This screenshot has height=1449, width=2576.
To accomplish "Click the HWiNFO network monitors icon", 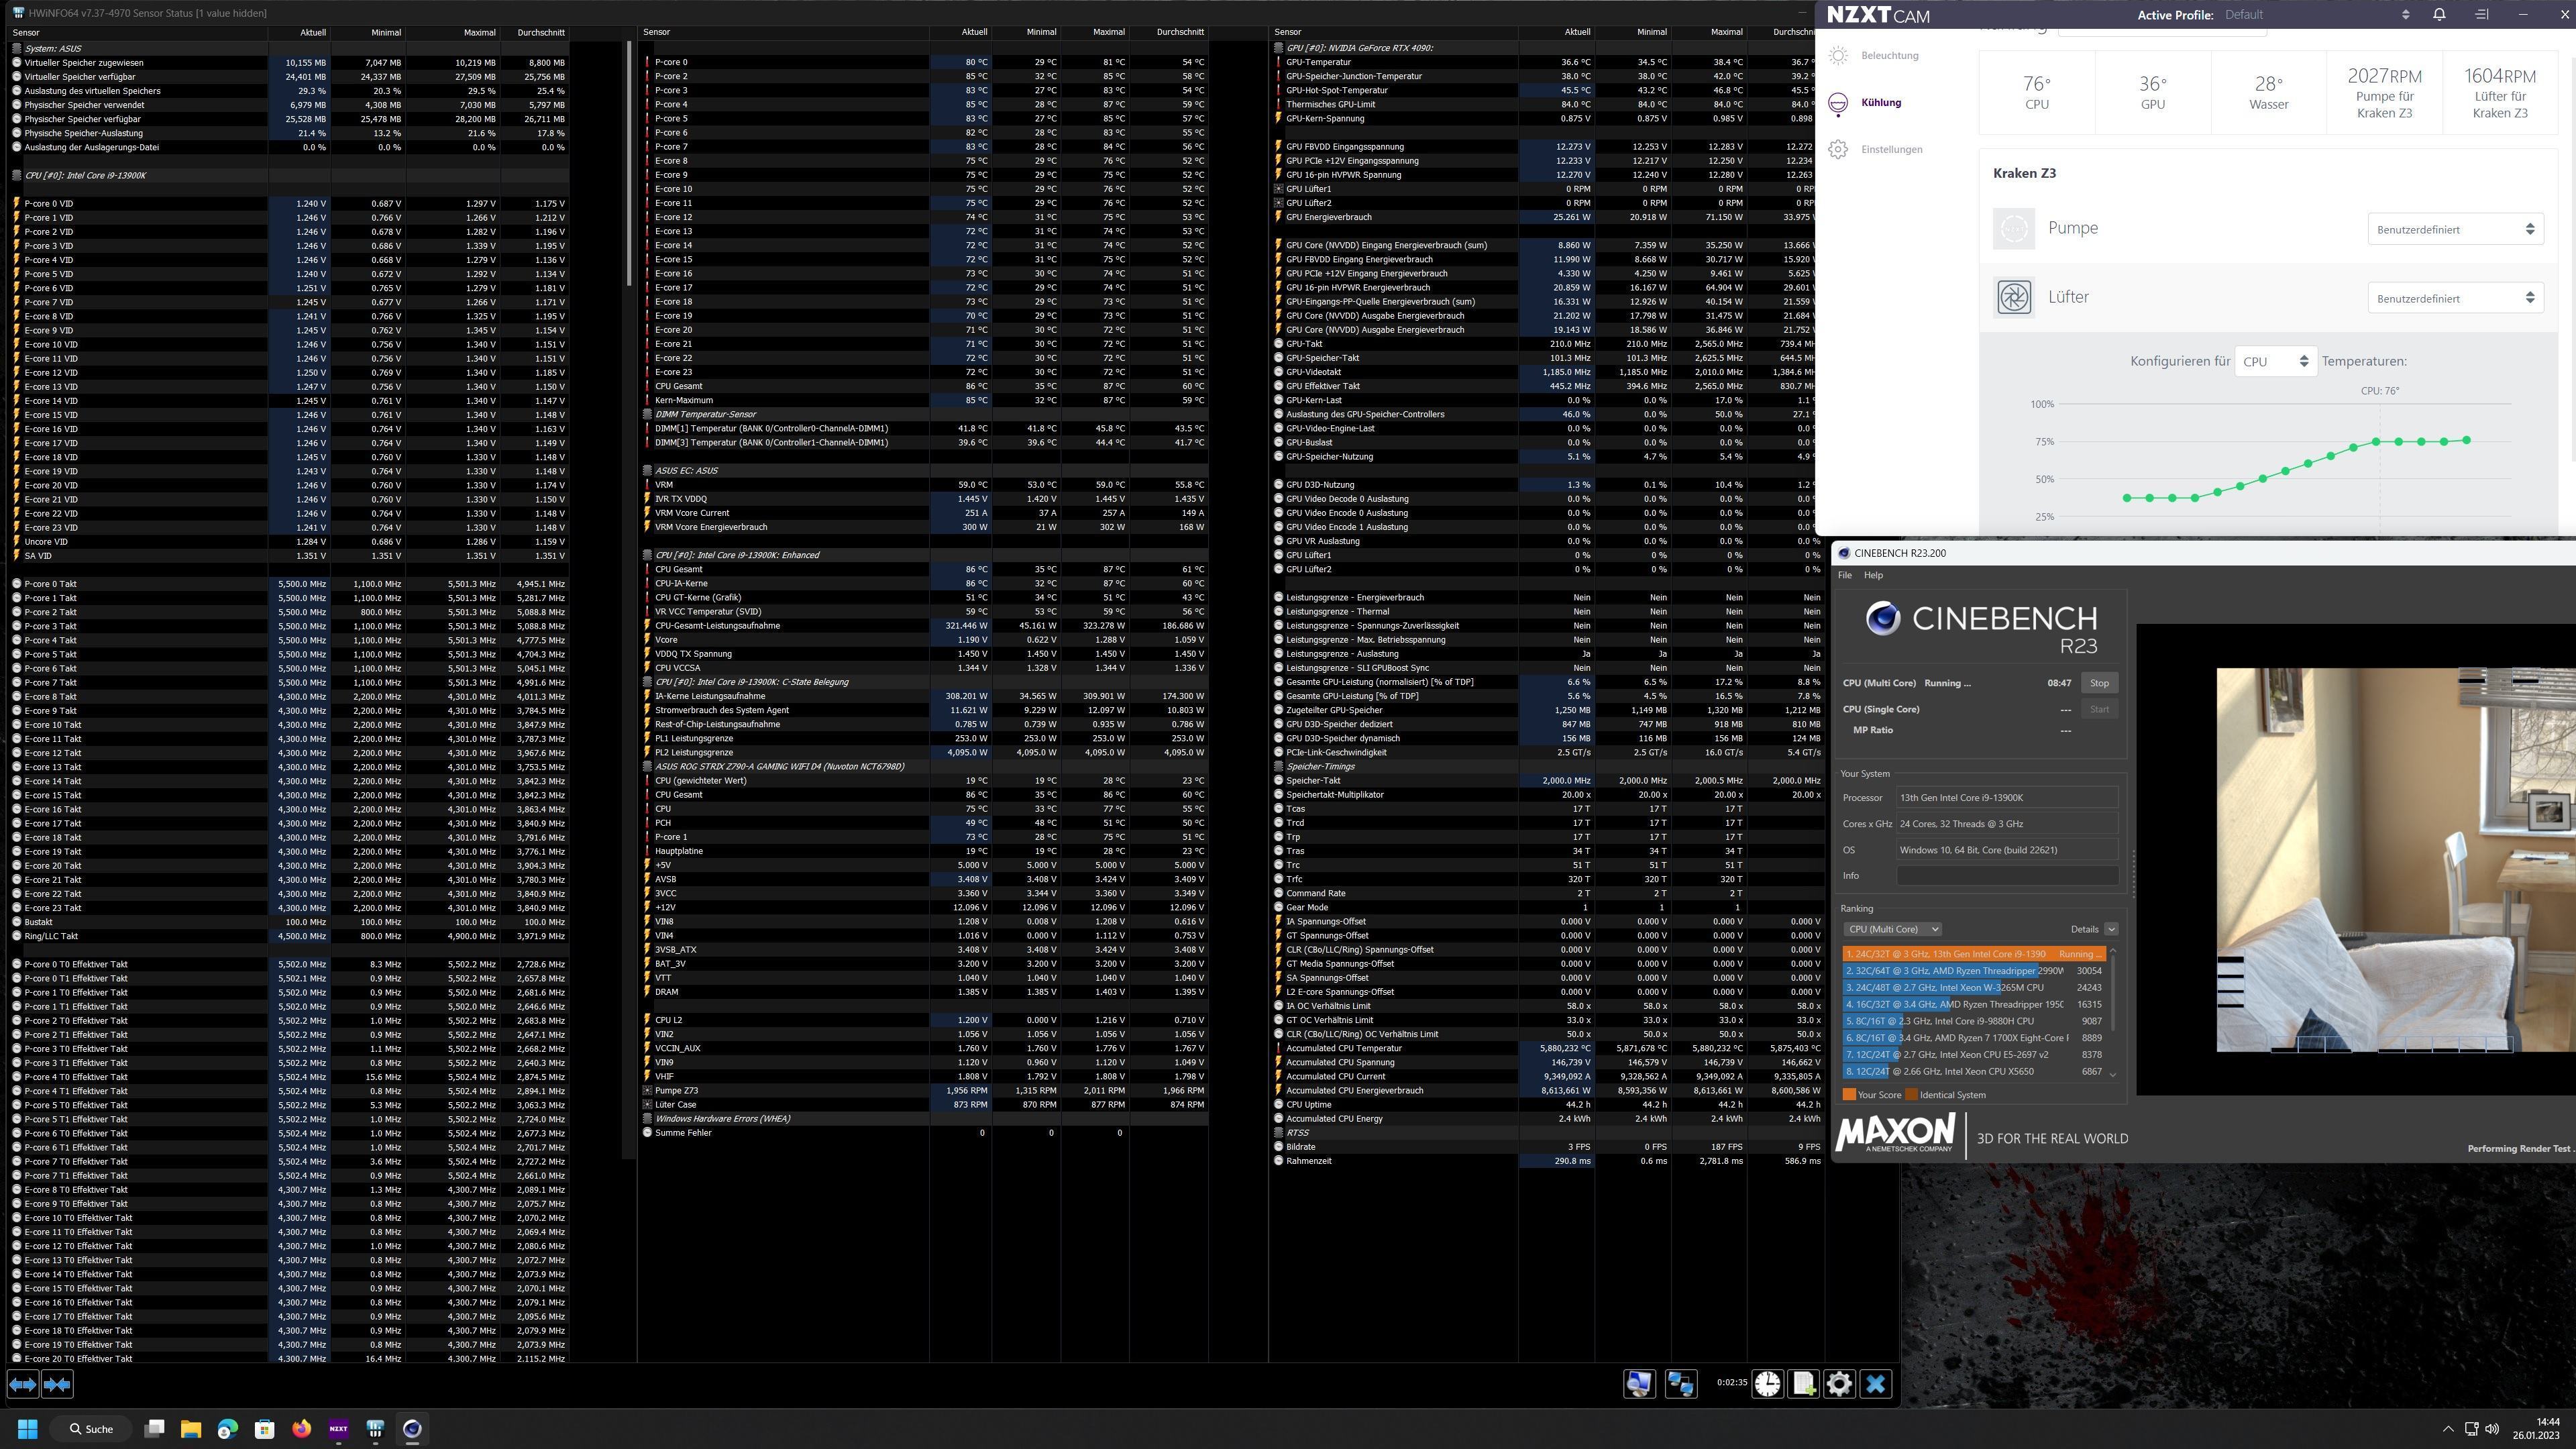I will click(1681, 1384).
